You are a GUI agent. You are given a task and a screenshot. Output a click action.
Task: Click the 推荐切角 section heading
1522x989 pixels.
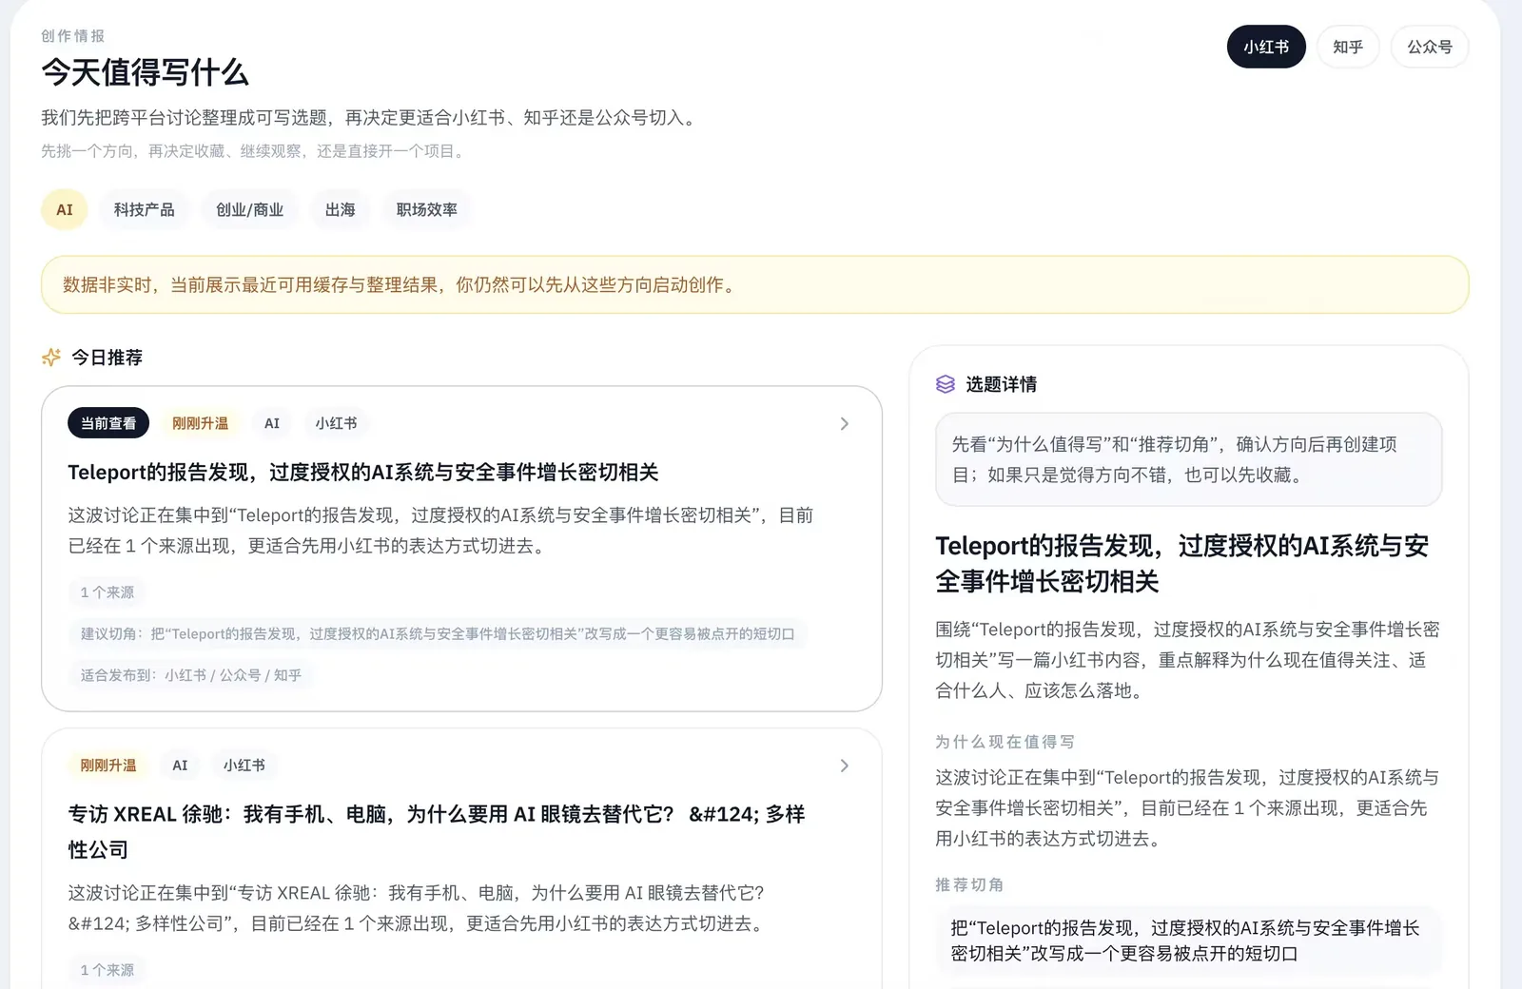(969, 884)
